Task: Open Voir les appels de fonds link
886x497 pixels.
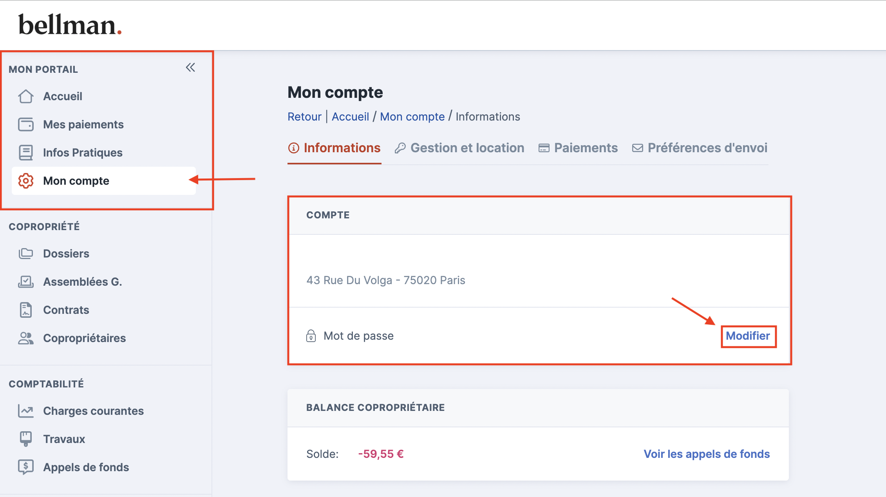Action: click(x=707, y=454)
